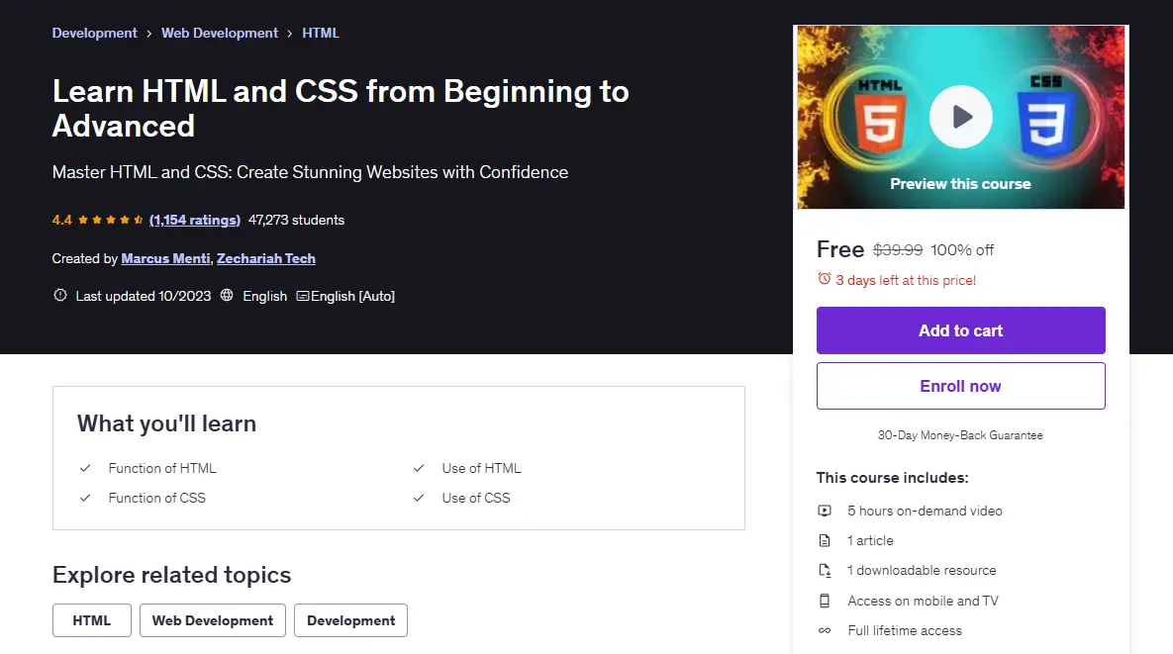Click the checkmark beside Use of HTML
The image size is (1173, 654).
pyautogui.click(x=419, y=468)
